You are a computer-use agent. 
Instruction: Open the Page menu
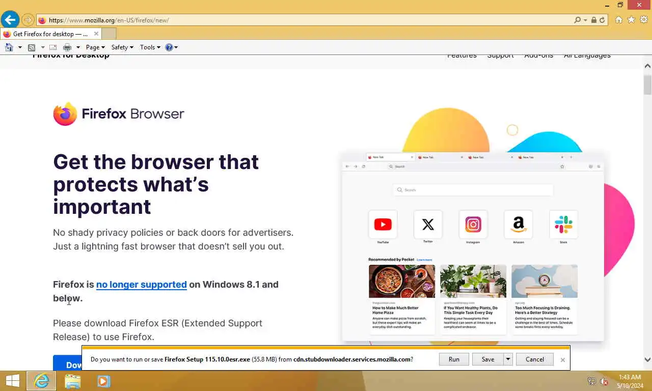click(95, 47)
